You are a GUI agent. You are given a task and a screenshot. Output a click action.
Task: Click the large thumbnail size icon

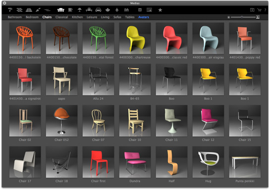pos(258,17)
